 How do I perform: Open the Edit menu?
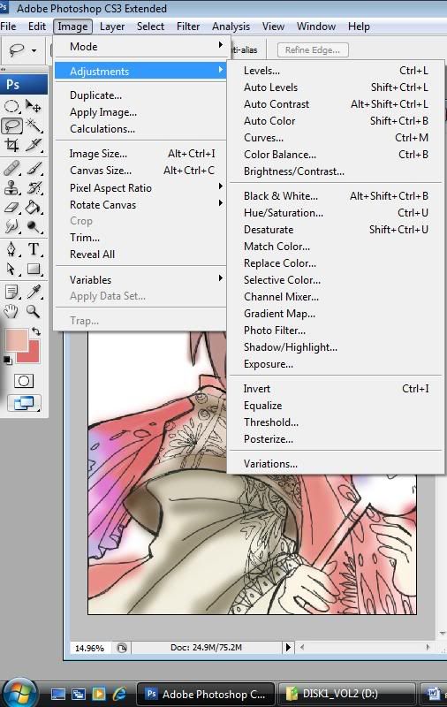pos(37,27)
